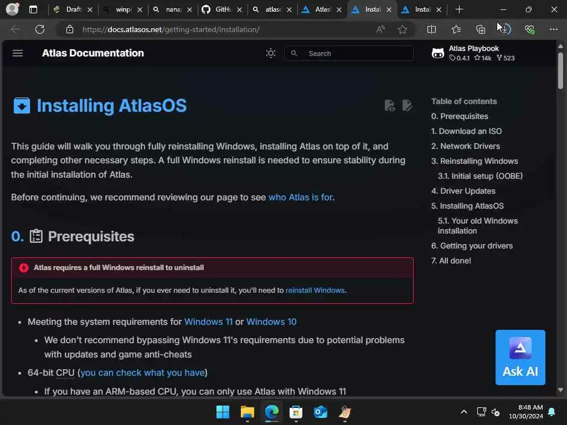Open Outlook from taskbar
The height and width of the screenshot is (425, 567).
pos(321,412)
